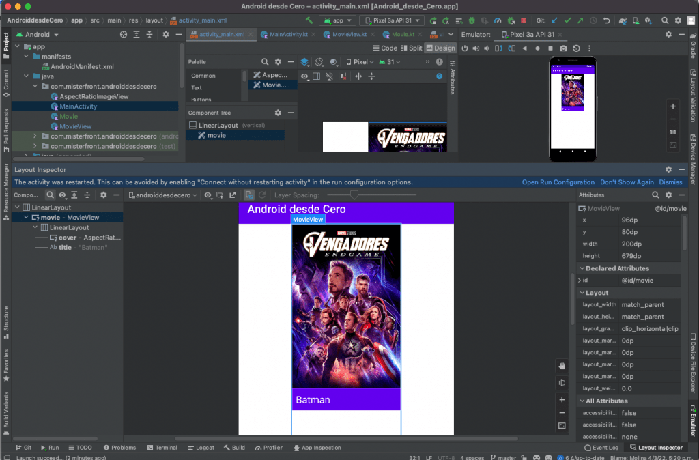699x460 pixels.
Task: Zoom in on the emulator with plus button
Action: click(x=672, y=106)
